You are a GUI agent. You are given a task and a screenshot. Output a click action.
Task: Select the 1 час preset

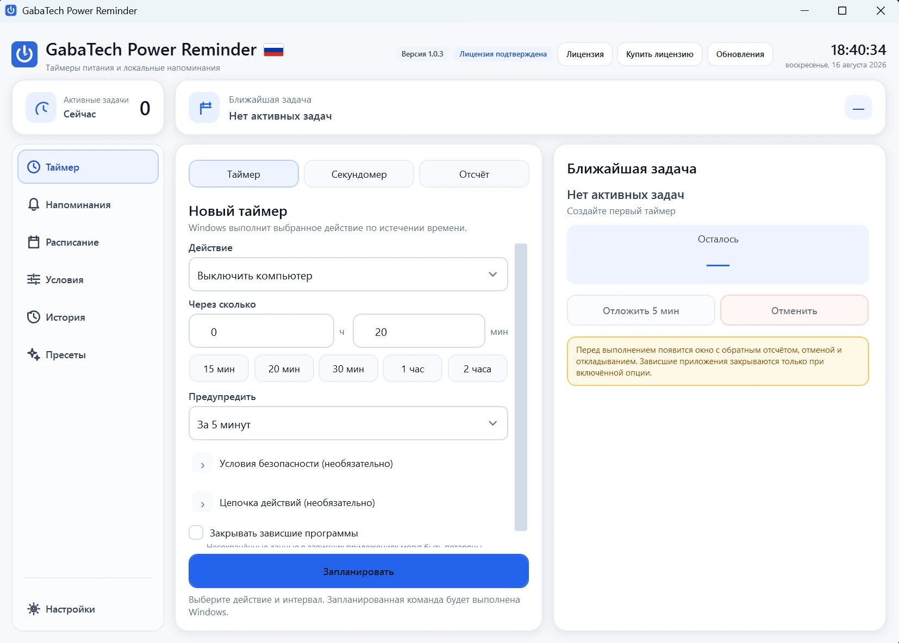click(x=413, y=369)
